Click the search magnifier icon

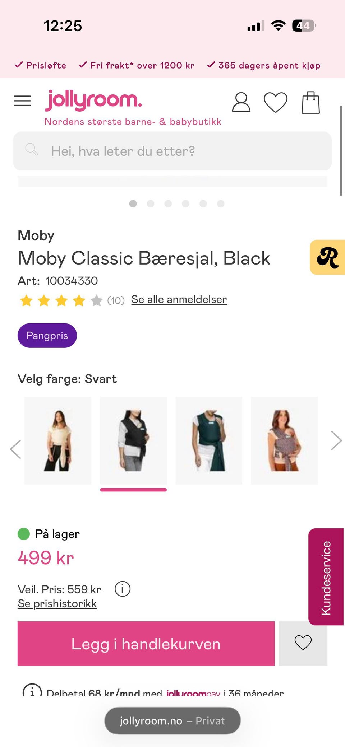click(x=32, y=149)
